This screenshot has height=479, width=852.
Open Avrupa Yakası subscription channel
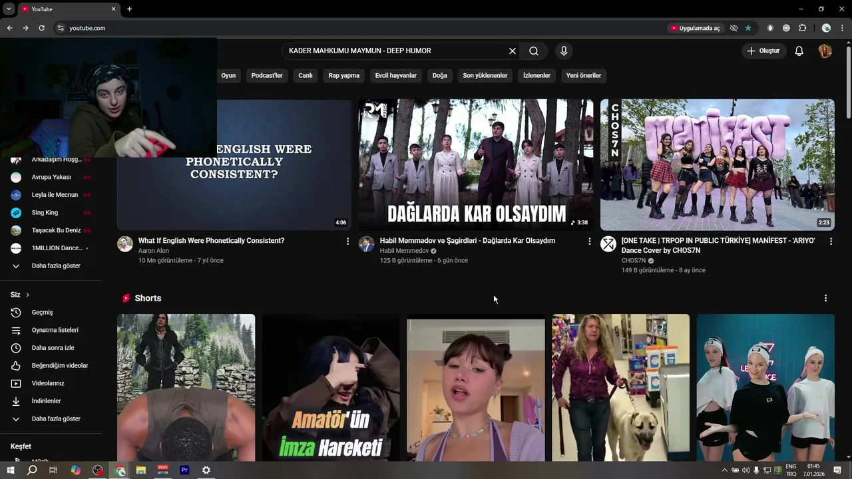(52, 178)
